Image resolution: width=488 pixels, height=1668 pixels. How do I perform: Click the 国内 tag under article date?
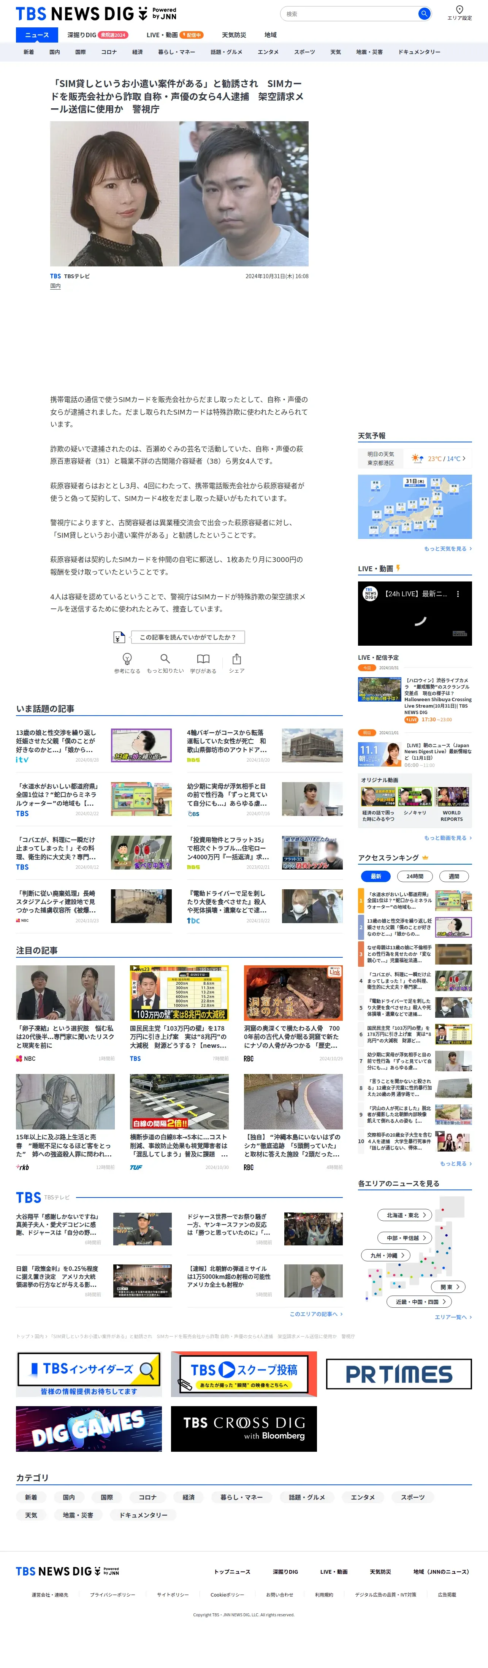(55, 285)
